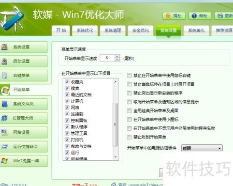Click the 更新 update icon

coord(220,16)
